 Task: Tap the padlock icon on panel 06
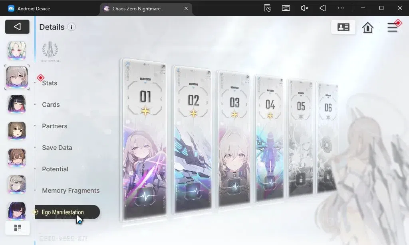point(328,176)
